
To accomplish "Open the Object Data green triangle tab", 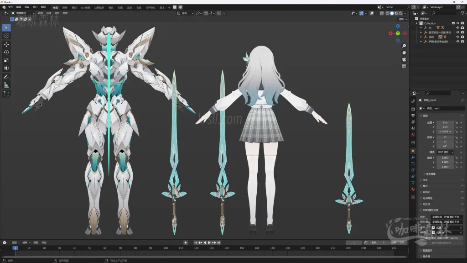I will coord(413,183).
